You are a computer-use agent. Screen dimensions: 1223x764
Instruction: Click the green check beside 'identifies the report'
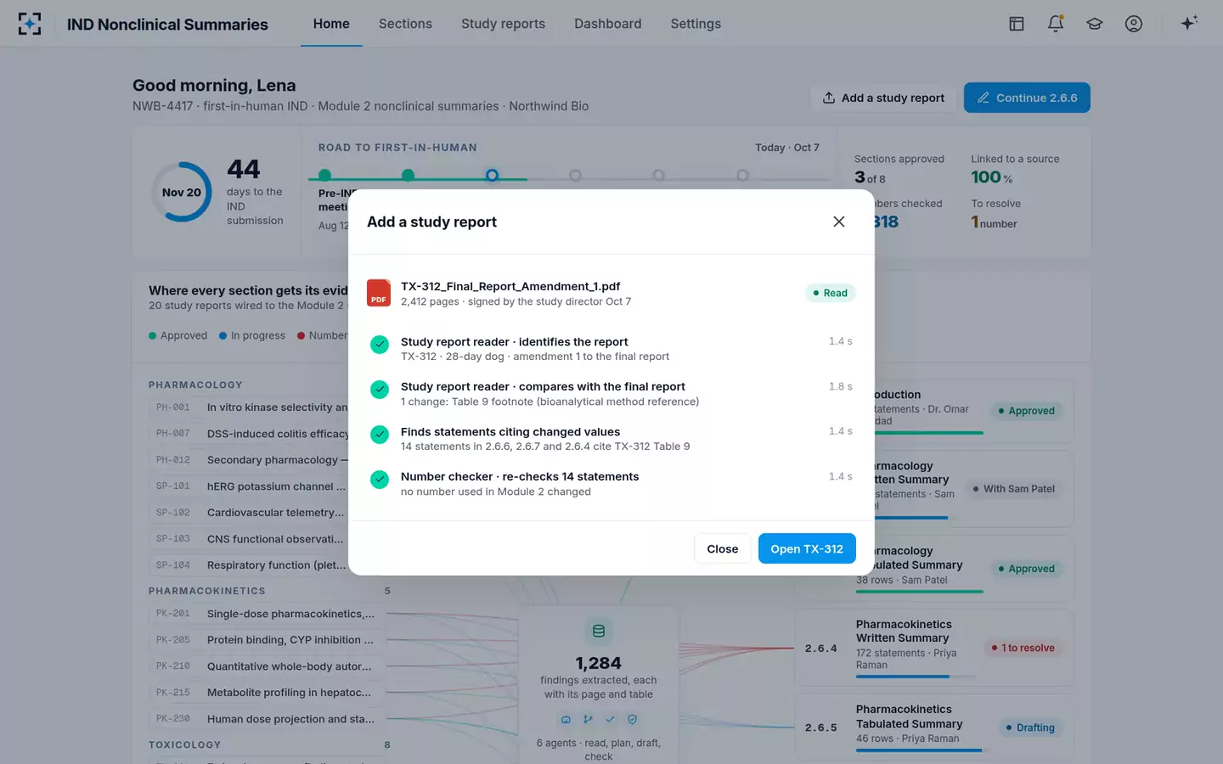pos(380,345)
